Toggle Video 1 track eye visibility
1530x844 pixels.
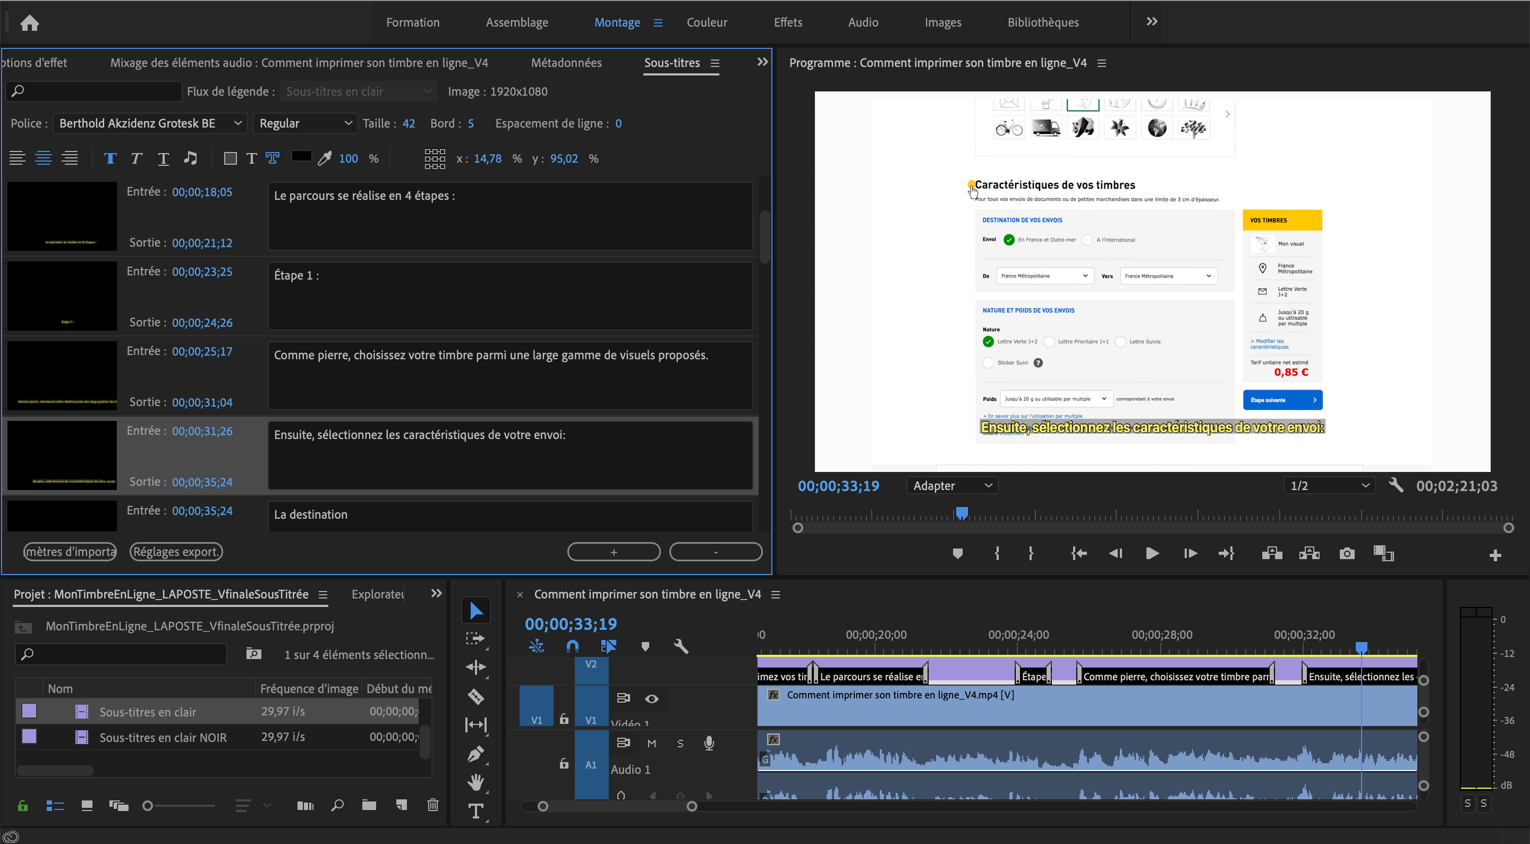point(651,698)
